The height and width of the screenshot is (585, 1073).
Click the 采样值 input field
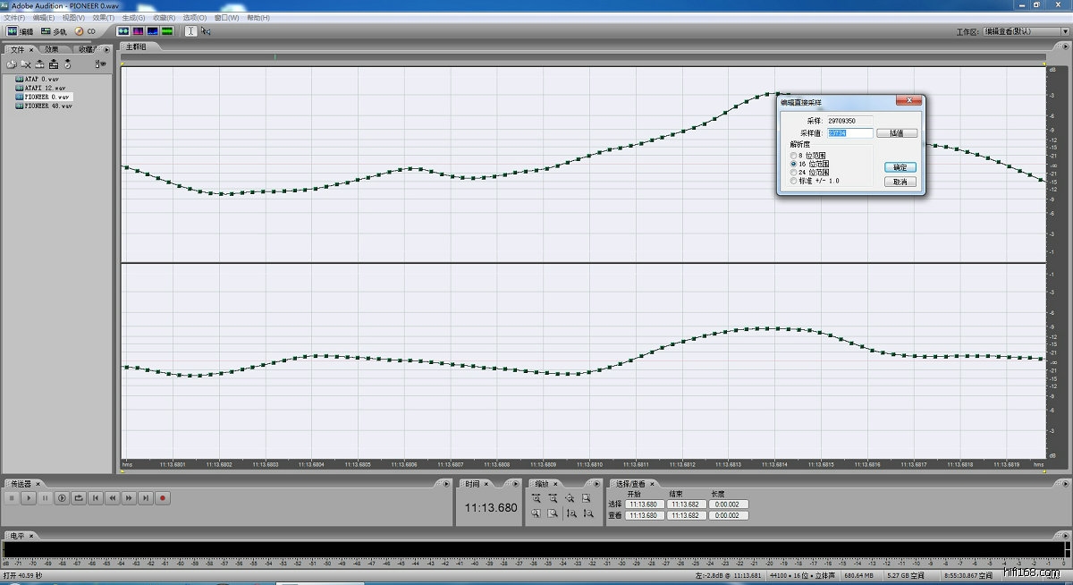tap(849, 133)
